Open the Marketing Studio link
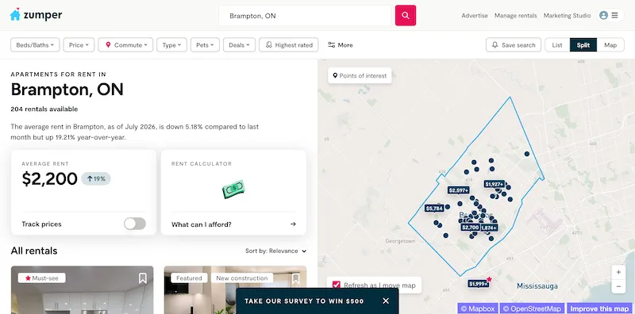Image resolution: width=635 pixels, height=314 pixels. pyautogui.click(x=567, y=15)
